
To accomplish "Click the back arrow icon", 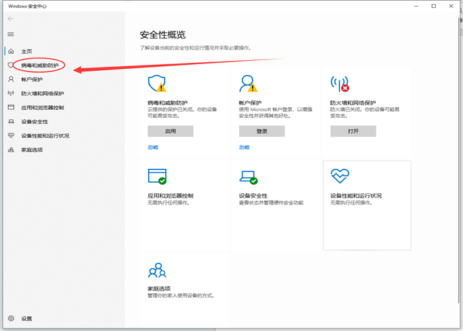I will [11, 19].
